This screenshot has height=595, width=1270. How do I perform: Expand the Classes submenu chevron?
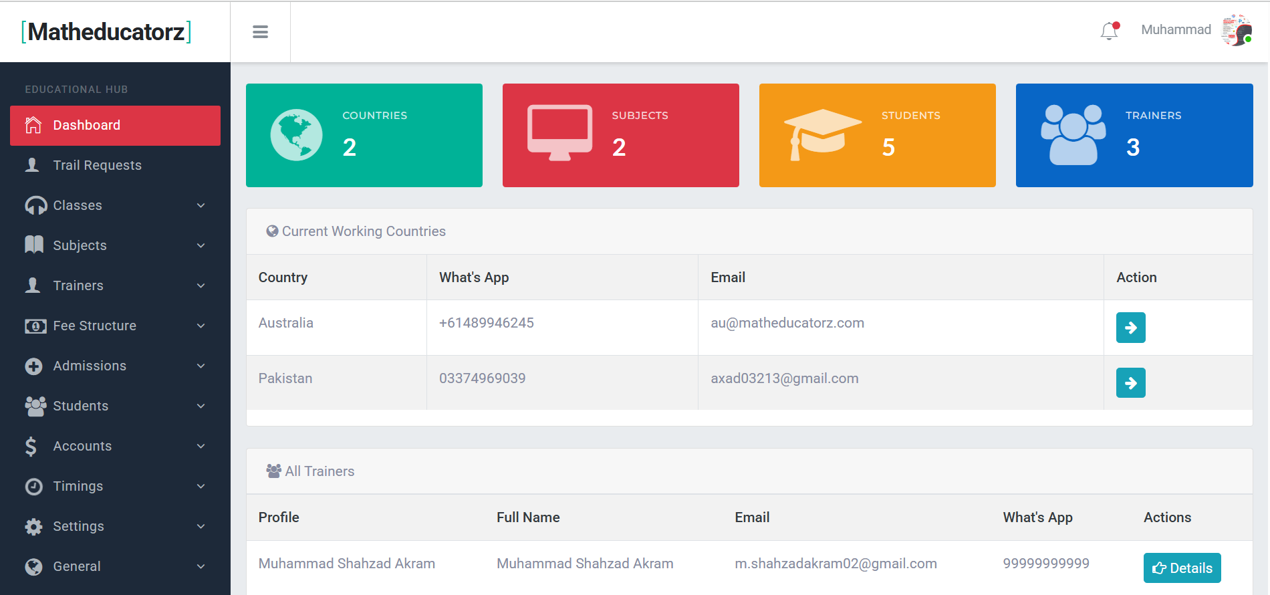[201, 205]
